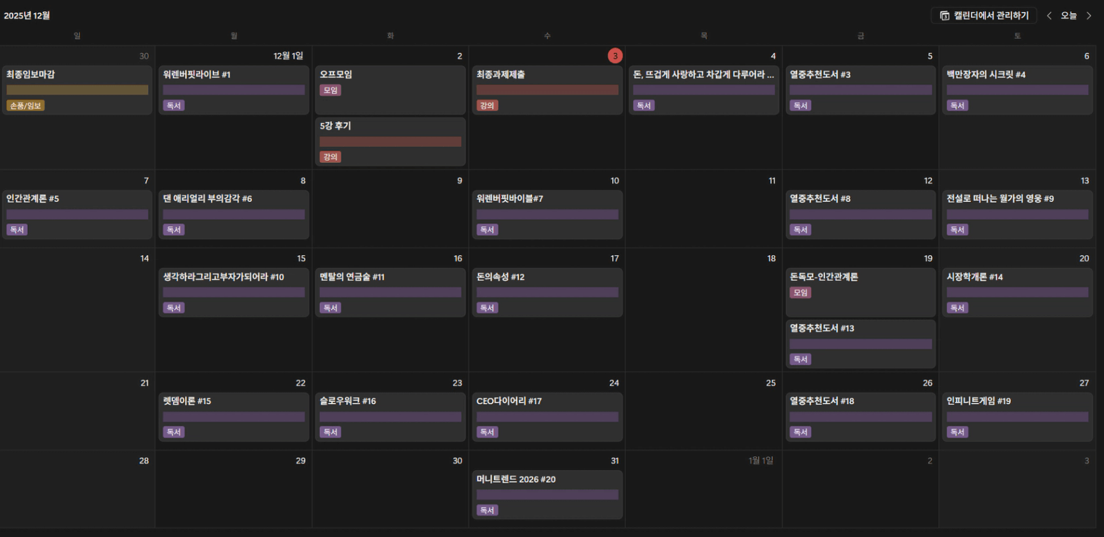Click the empty date cell 25
The image size is (1104, 537).
click(703, 417)
